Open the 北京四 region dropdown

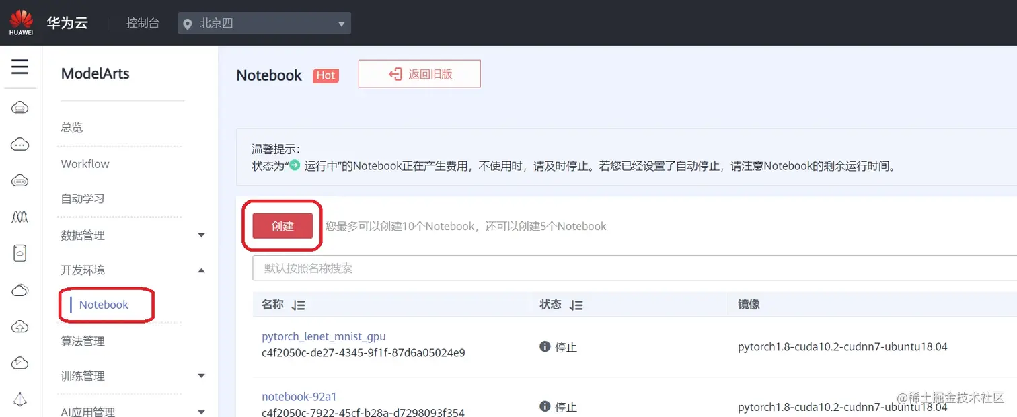click(x=264, y=24)
